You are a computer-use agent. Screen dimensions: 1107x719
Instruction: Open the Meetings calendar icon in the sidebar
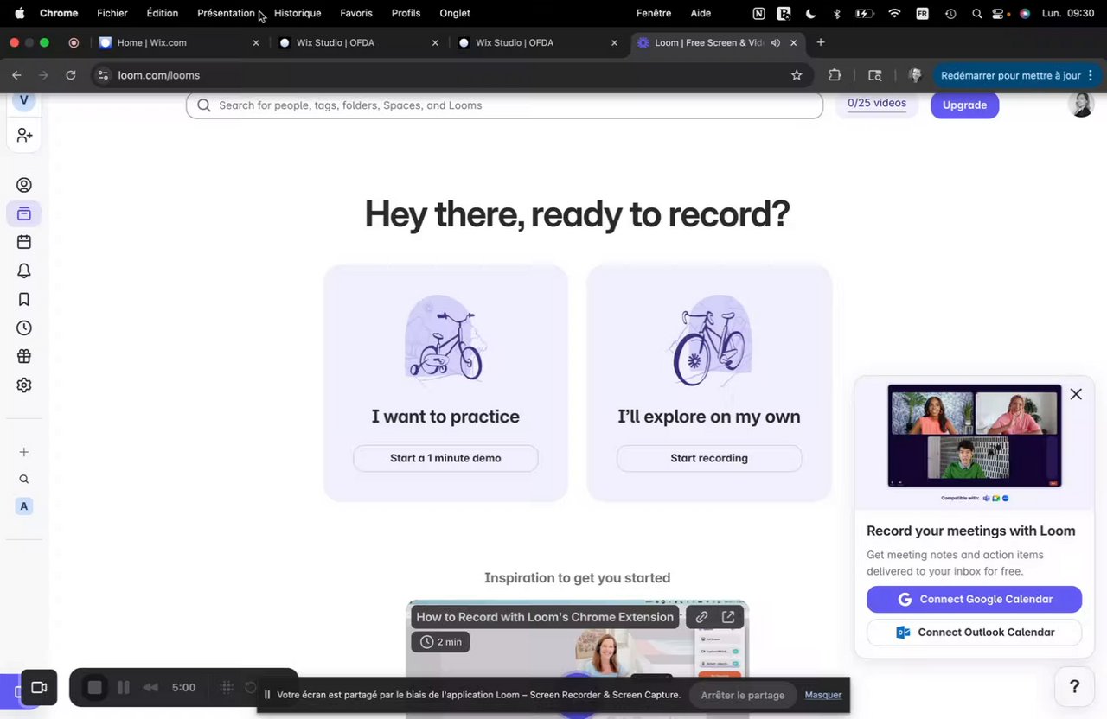[x=24, y=242]
